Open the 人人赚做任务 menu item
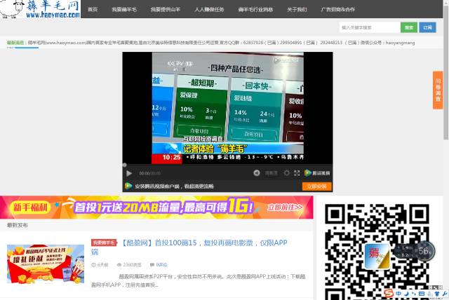Screen dimensions: 449x300 pyautogui.click(x=209, y=9)
